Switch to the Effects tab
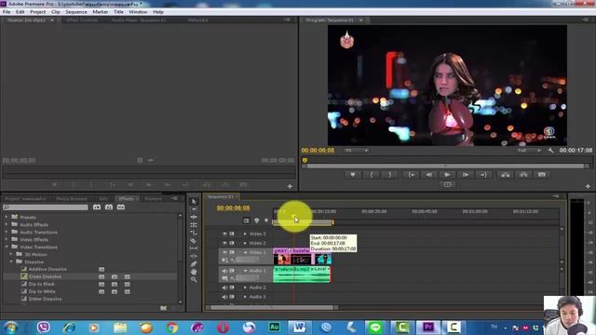The image size is (596, 335). (x=127, y=198)
